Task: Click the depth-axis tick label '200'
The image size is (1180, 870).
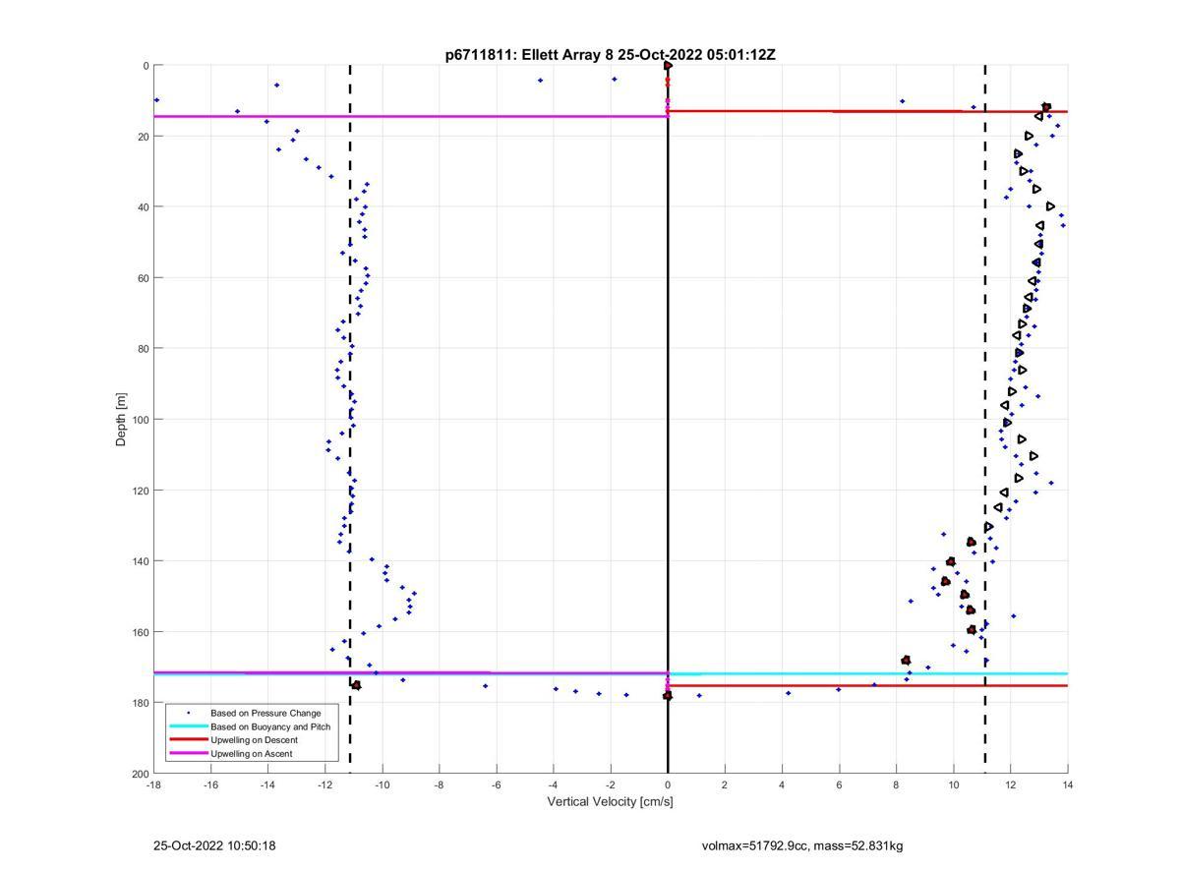Action: 140,774
